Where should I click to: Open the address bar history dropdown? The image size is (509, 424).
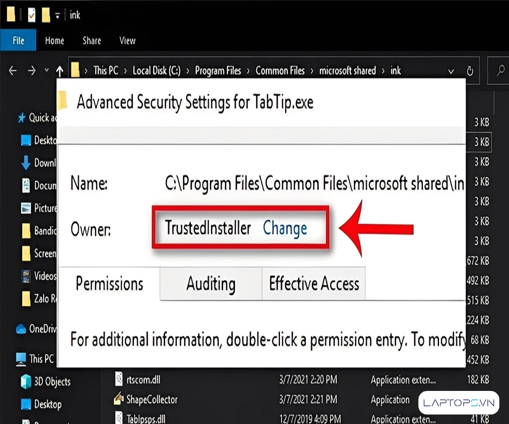(x=451, y=71)
